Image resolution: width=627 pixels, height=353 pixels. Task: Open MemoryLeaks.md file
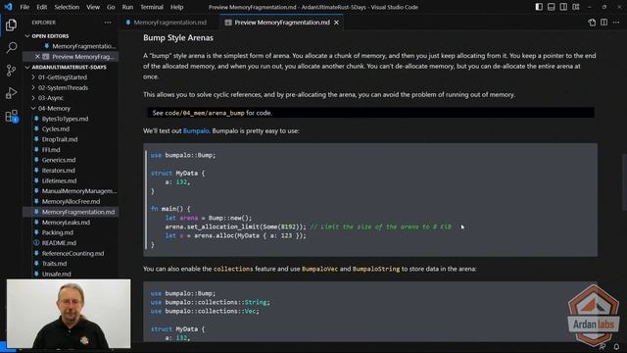click(66, 223)
